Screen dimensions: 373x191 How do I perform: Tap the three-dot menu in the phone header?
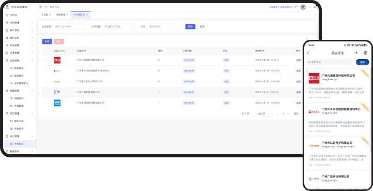click(x=356, y=53)
